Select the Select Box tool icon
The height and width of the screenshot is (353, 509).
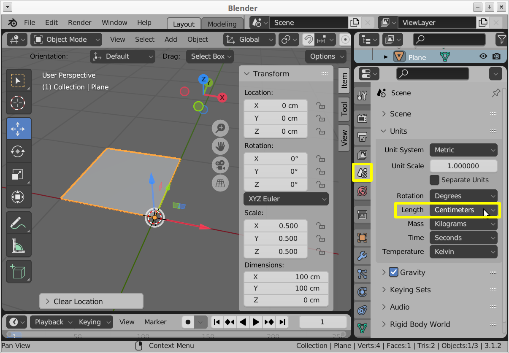[18, 80]
